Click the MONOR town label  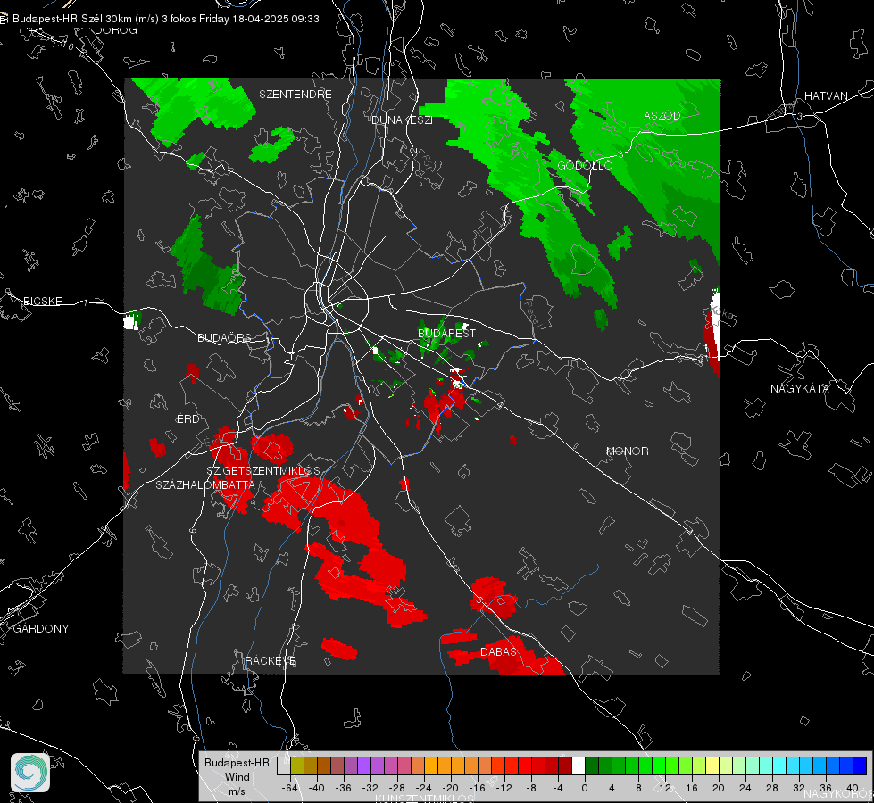coord(627,451)
